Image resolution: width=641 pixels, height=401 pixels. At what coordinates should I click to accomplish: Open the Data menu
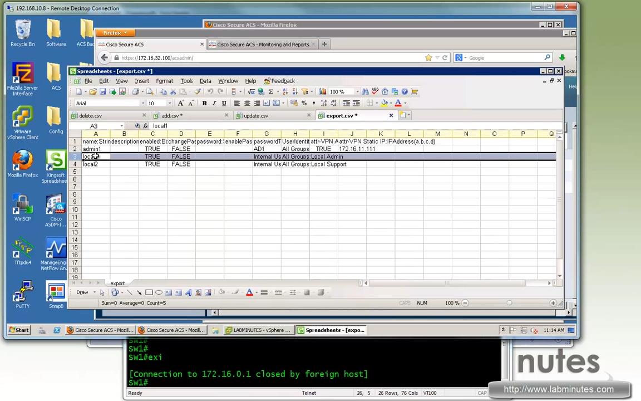tap(205, 81)
